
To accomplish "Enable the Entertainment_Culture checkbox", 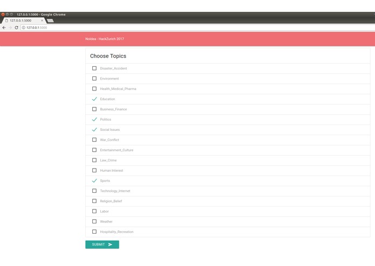I will (94, 150).
